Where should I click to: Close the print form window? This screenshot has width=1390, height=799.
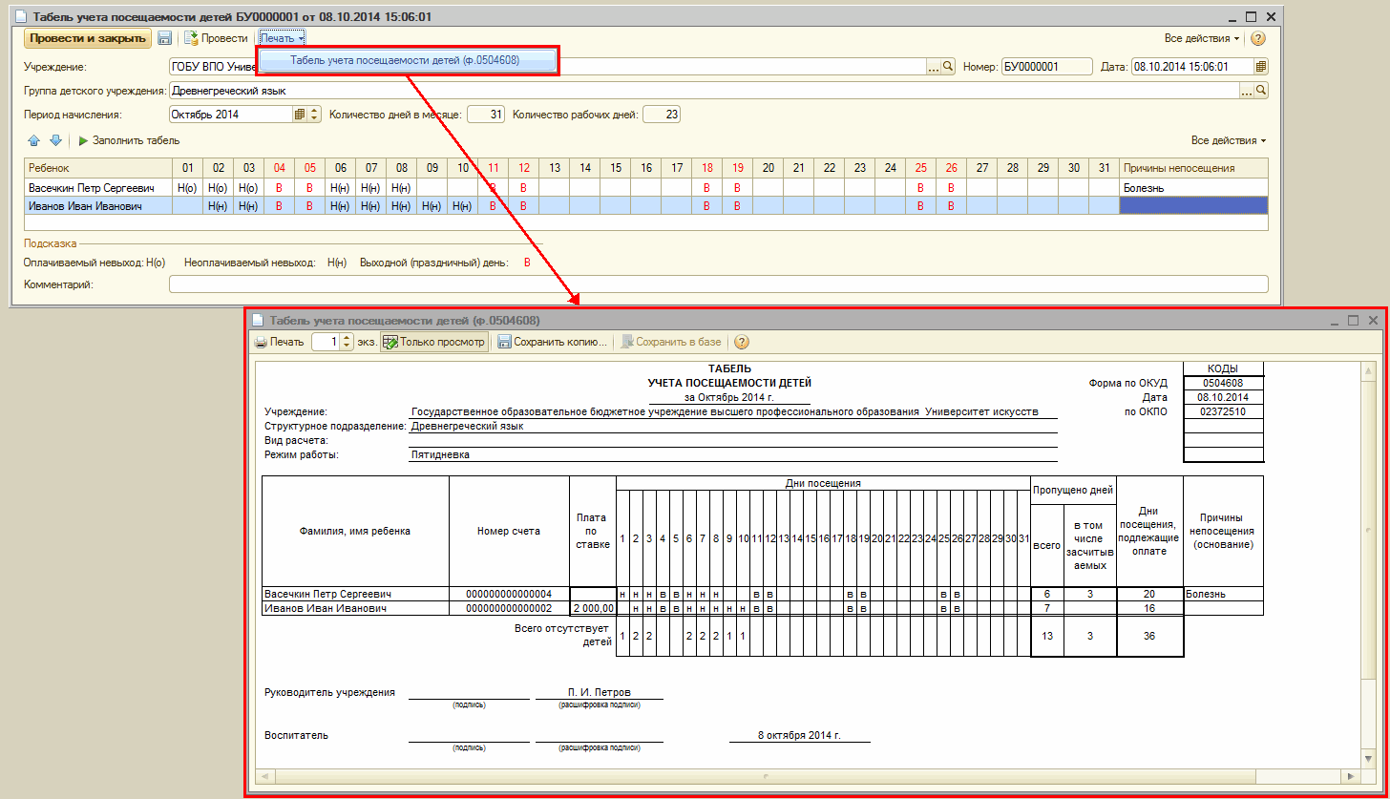1372,321
